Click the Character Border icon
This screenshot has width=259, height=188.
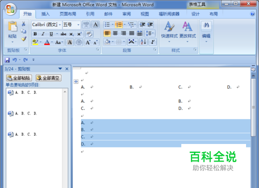pos(95,24)
